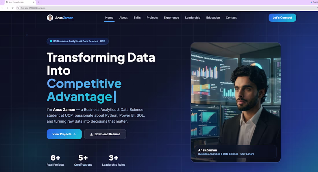Viewport: 318px width, 172px height.
Task: Open Experience in the navbar
Action: 171,18
